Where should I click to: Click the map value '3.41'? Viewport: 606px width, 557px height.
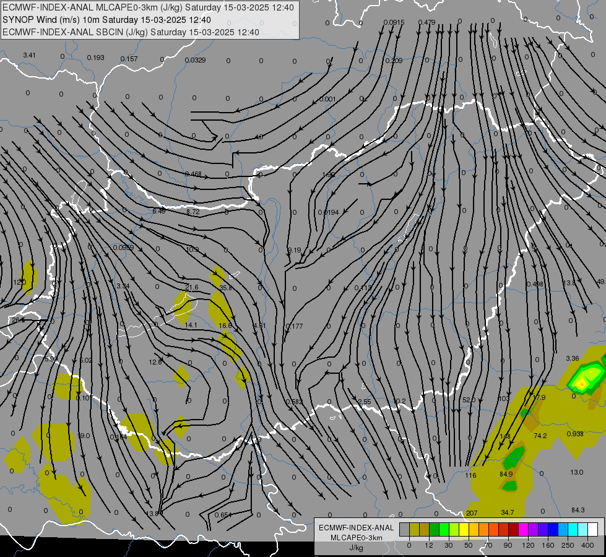(29, 55)
